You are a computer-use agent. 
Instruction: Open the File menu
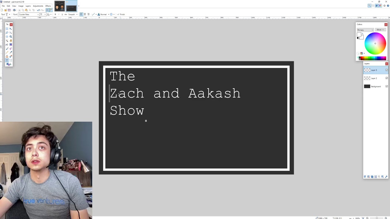tap(3, 6)
